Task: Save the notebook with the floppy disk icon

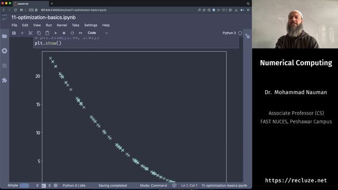Action: 14,33
